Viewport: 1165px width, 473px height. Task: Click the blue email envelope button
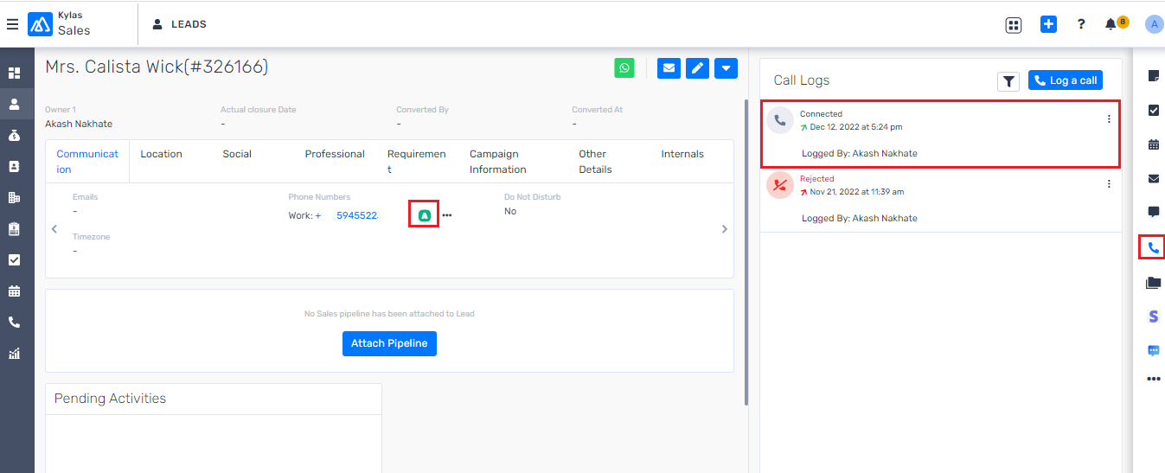click(x=669, y=68)
